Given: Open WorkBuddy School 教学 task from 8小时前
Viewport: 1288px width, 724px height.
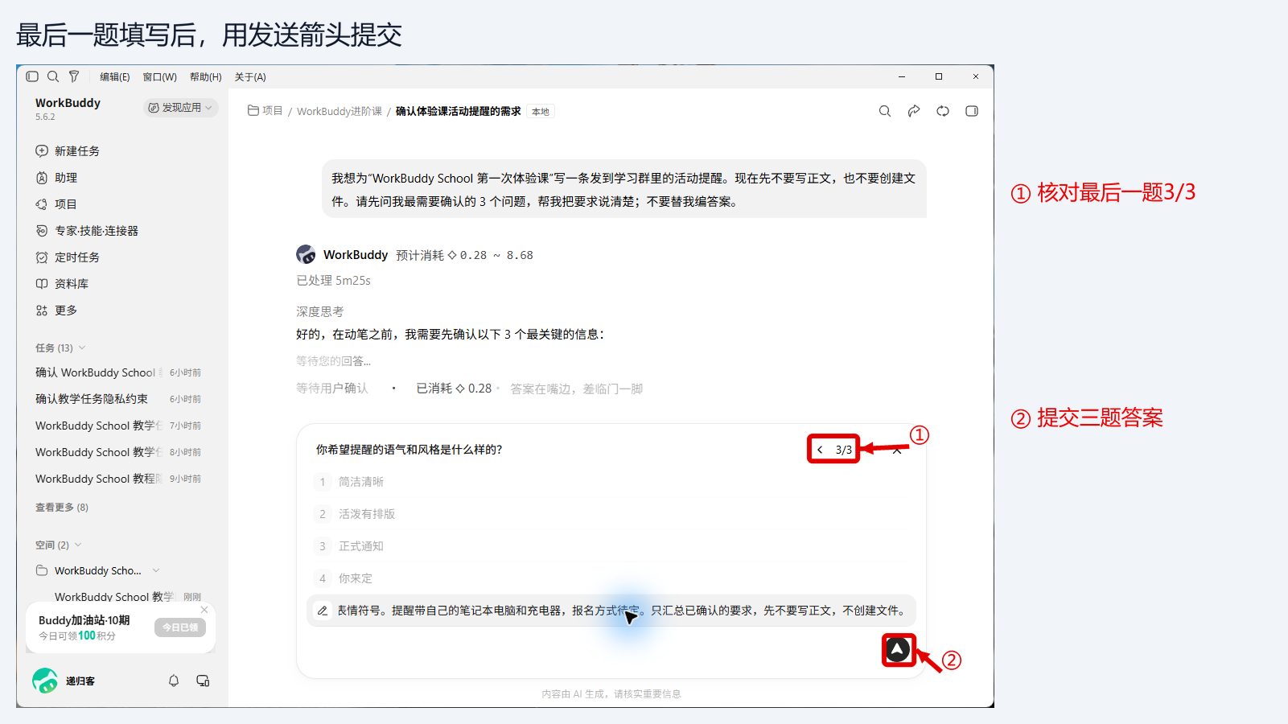Looking at the screenshot, I should tap(118, 452).
